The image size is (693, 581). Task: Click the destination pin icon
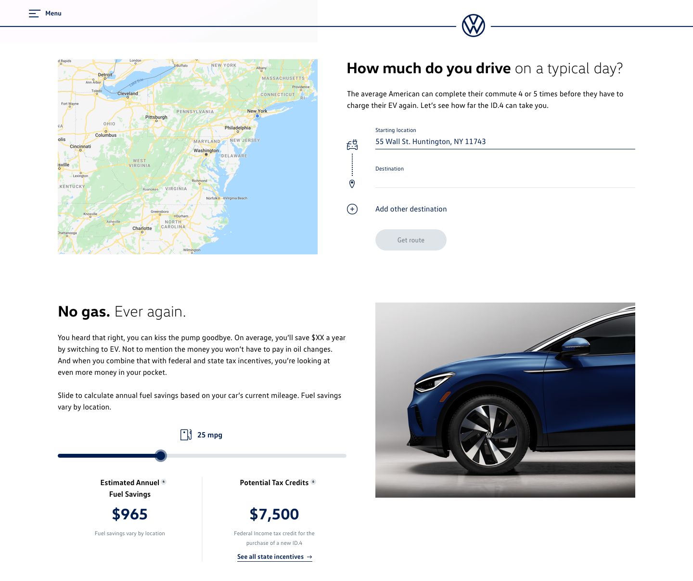coord(352,184)
